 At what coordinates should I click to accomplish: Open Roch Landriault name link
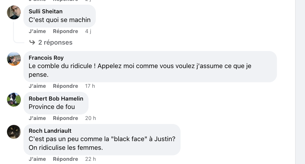50,131
